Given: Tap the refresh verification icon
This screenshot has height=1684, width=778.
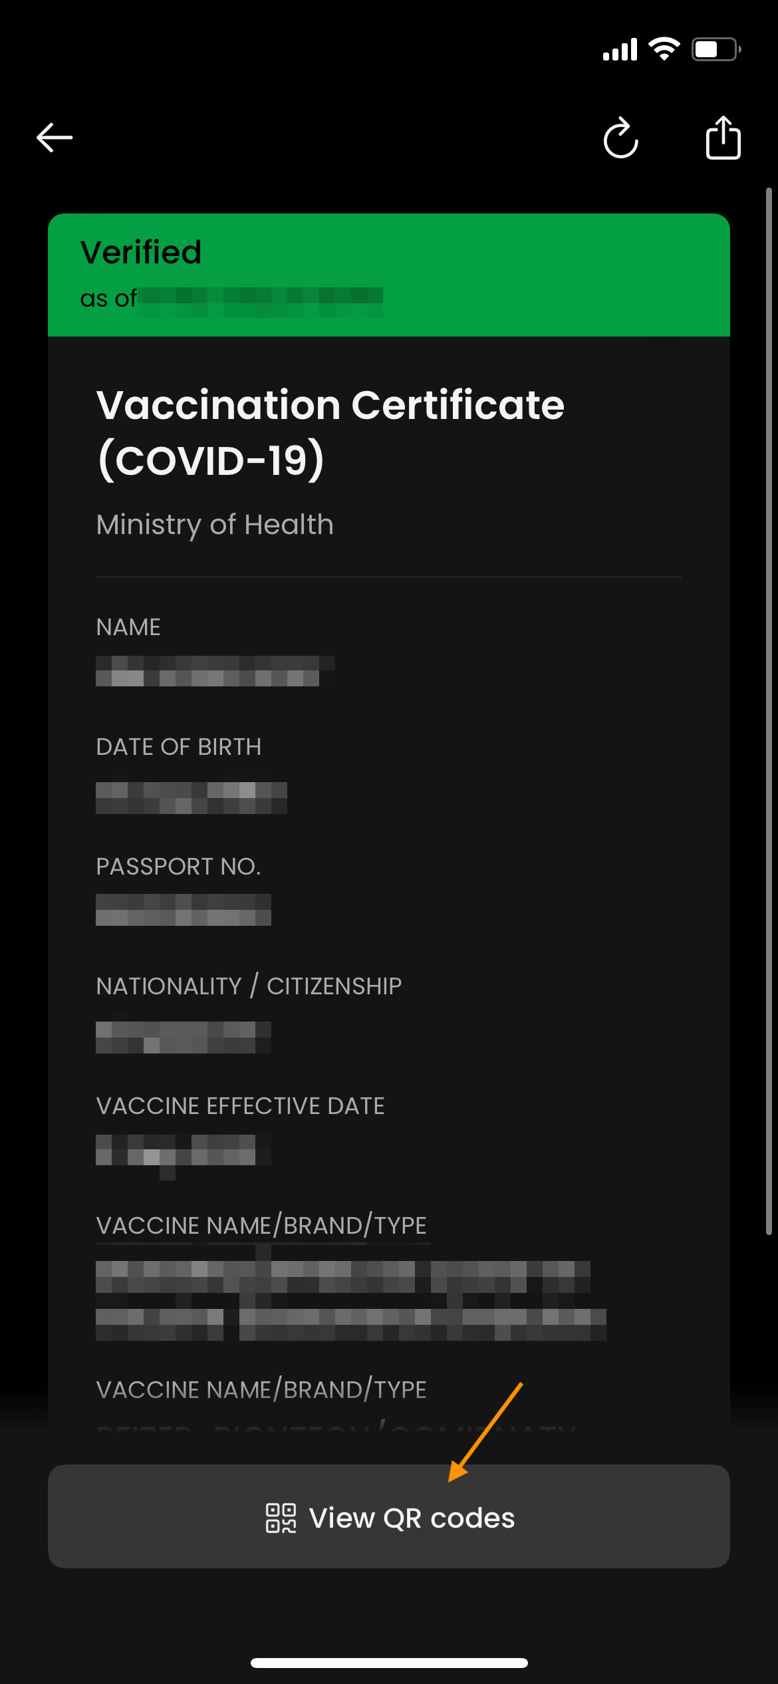Looking at the screenshot, I should click(620, 138).
